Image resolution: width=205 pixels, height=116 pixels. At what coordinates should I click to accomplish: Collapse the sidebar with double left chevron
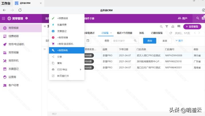(x=45, y=26)
